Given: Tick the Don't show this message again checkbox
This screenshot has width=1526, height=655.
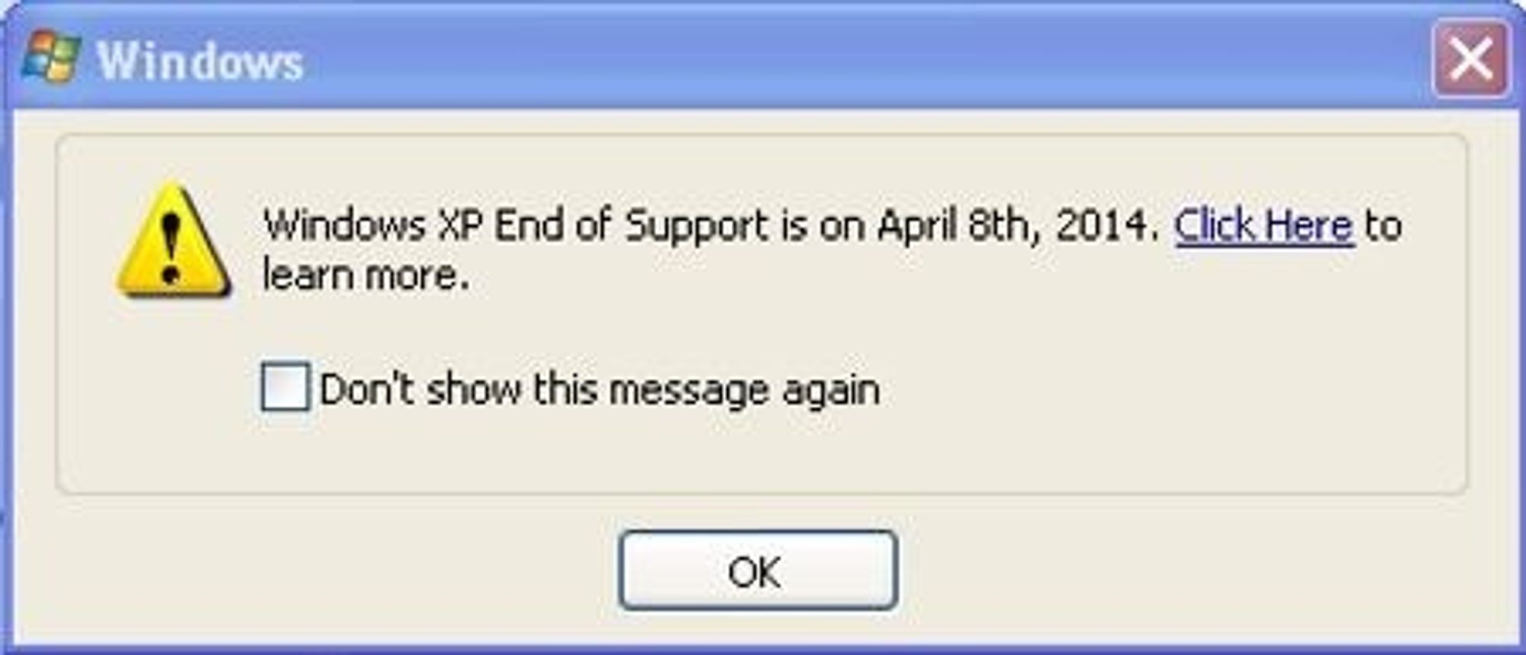Looking at the screenshot, I should (x=285, y=387).
